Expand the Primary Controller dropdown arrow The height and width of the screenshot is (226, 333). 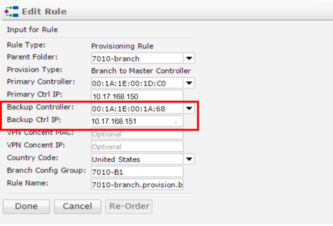coord(189,83)
